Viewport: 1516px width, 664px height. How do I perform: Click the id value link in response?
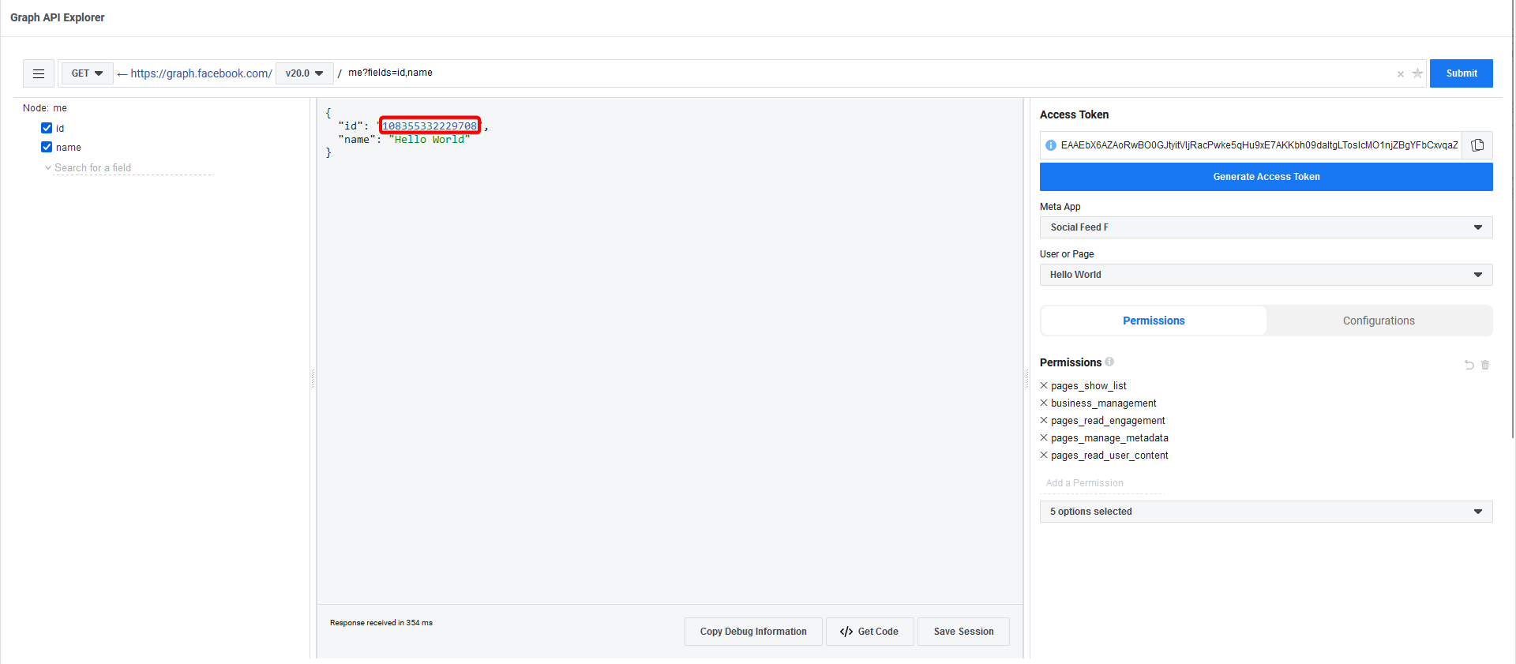tap(430, 126)
